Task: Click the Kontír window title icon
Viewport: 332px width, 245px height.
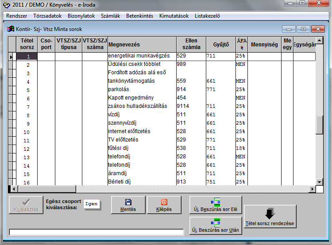Action: (x=11, y=29)
